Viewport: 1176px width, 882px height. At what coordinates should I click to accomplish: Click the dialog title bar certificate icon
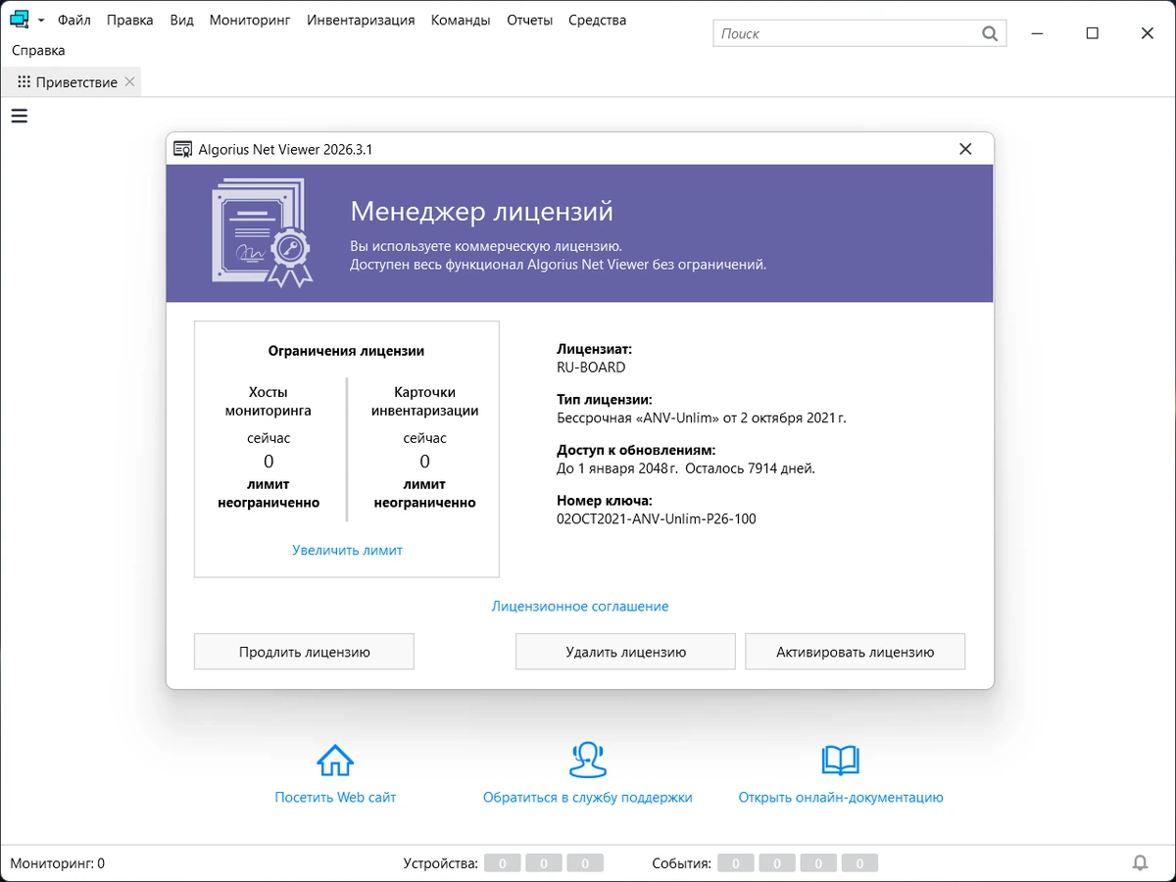pyautogui.click(x=182, y=149)
